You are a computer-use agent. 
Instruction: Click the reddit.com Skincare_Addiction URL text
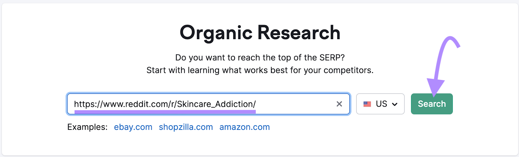pyautogui.click(x=165, y=104)
